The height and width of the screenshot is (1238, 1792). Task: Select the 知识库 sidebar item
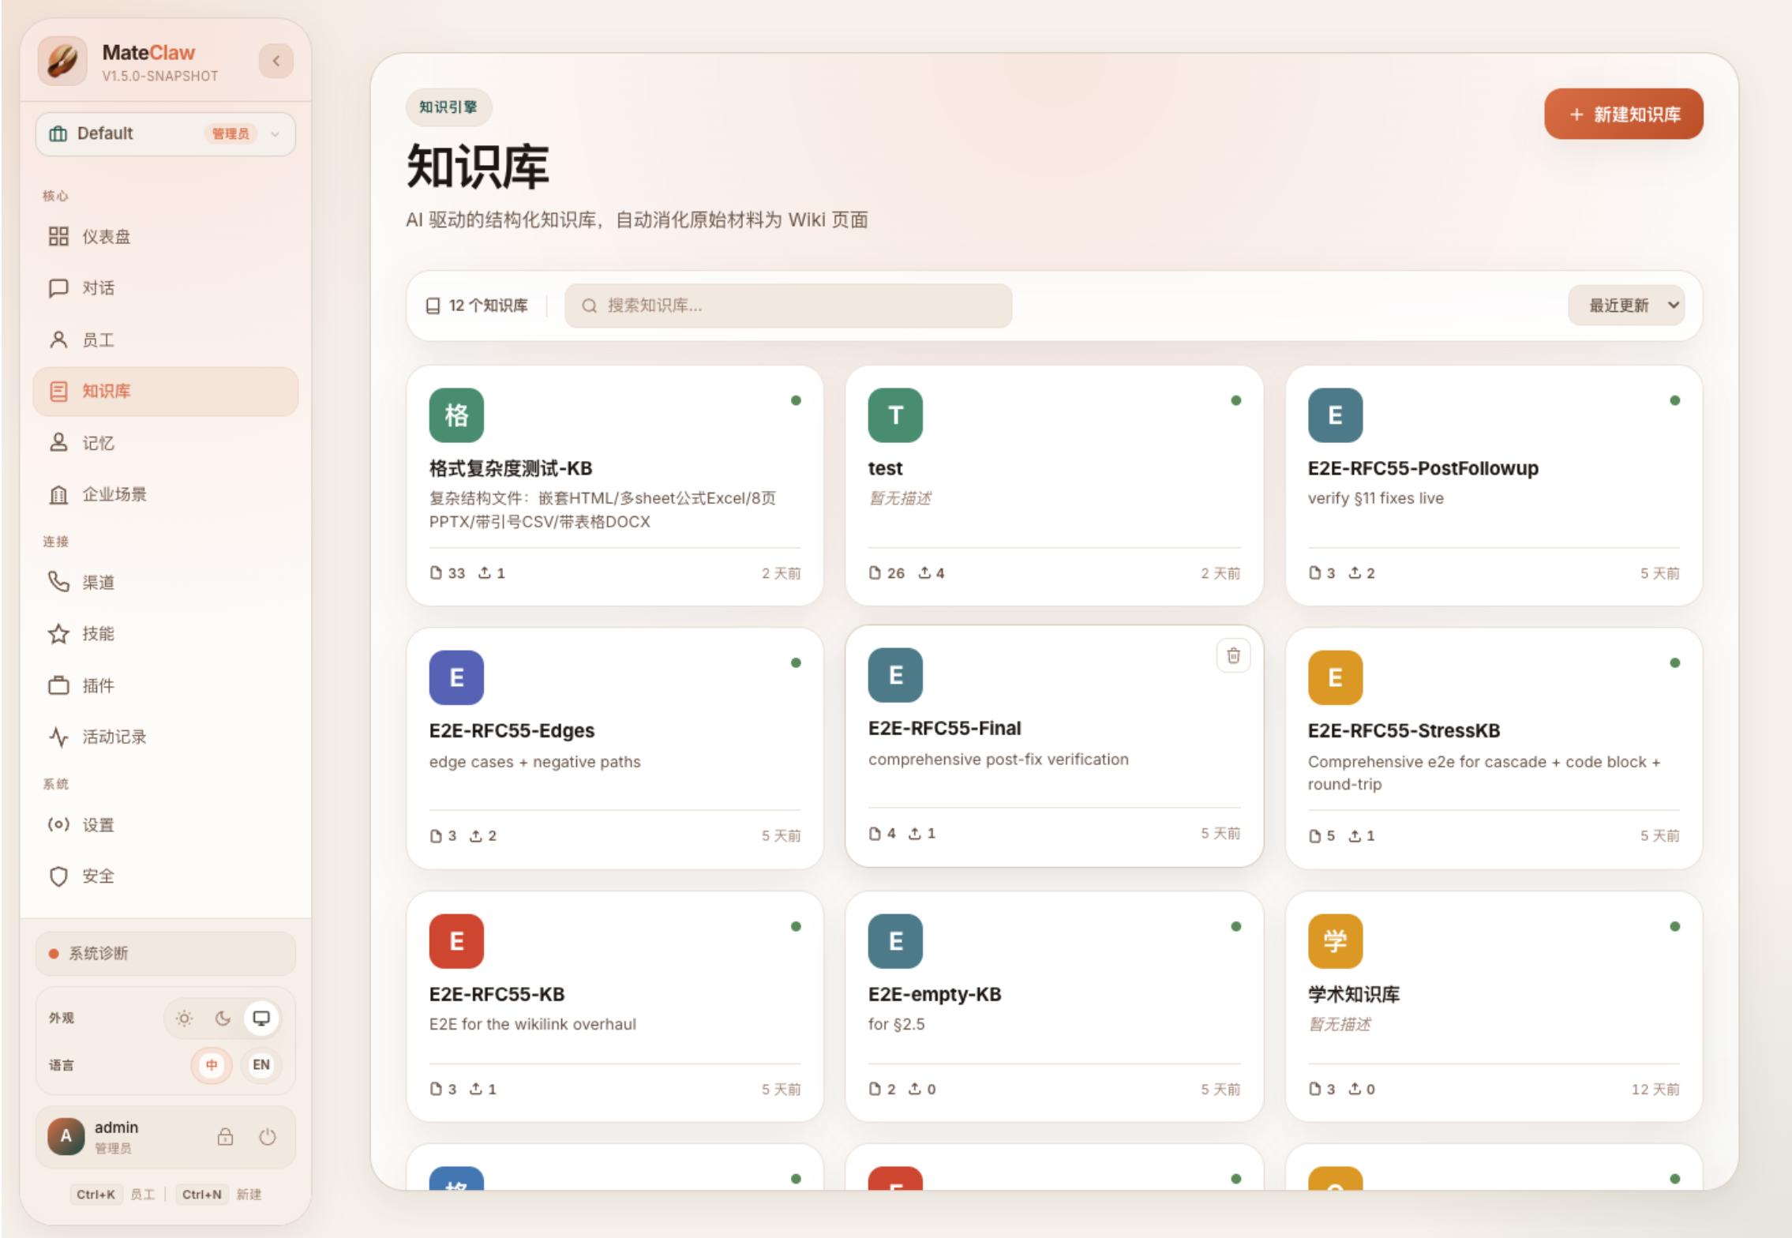[x=165, y=391]
